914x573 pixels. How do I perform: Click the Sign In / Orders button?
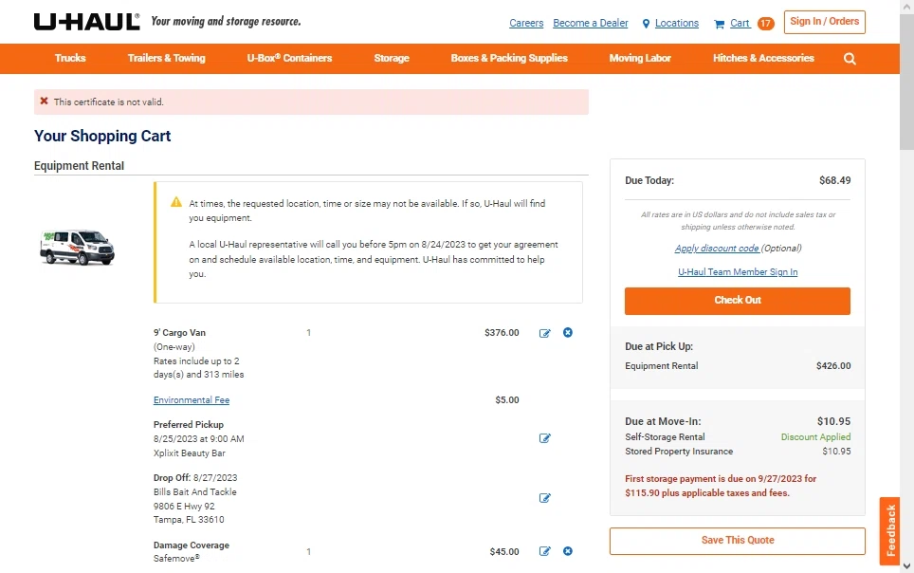pos(824,22)
